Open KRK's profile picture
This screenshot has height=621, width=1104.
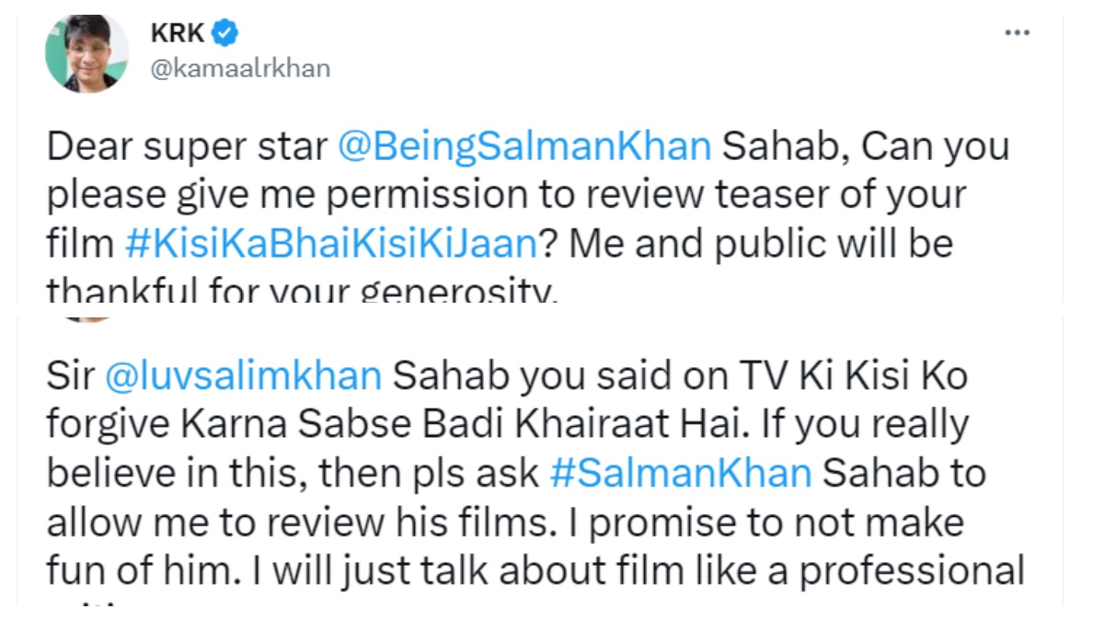[x=86, y=53]
